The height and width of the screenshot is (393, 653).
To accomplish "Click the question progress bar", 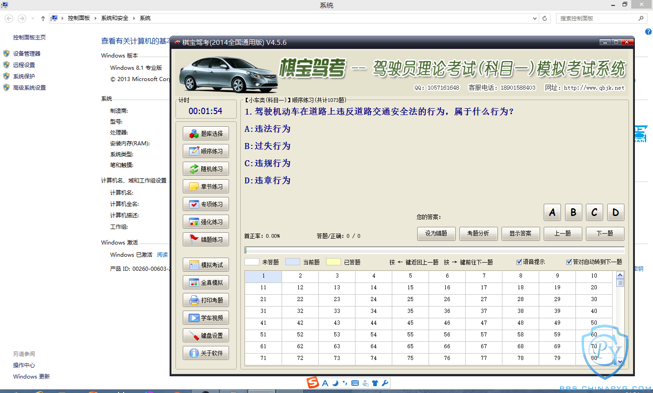I will point(434,250).
